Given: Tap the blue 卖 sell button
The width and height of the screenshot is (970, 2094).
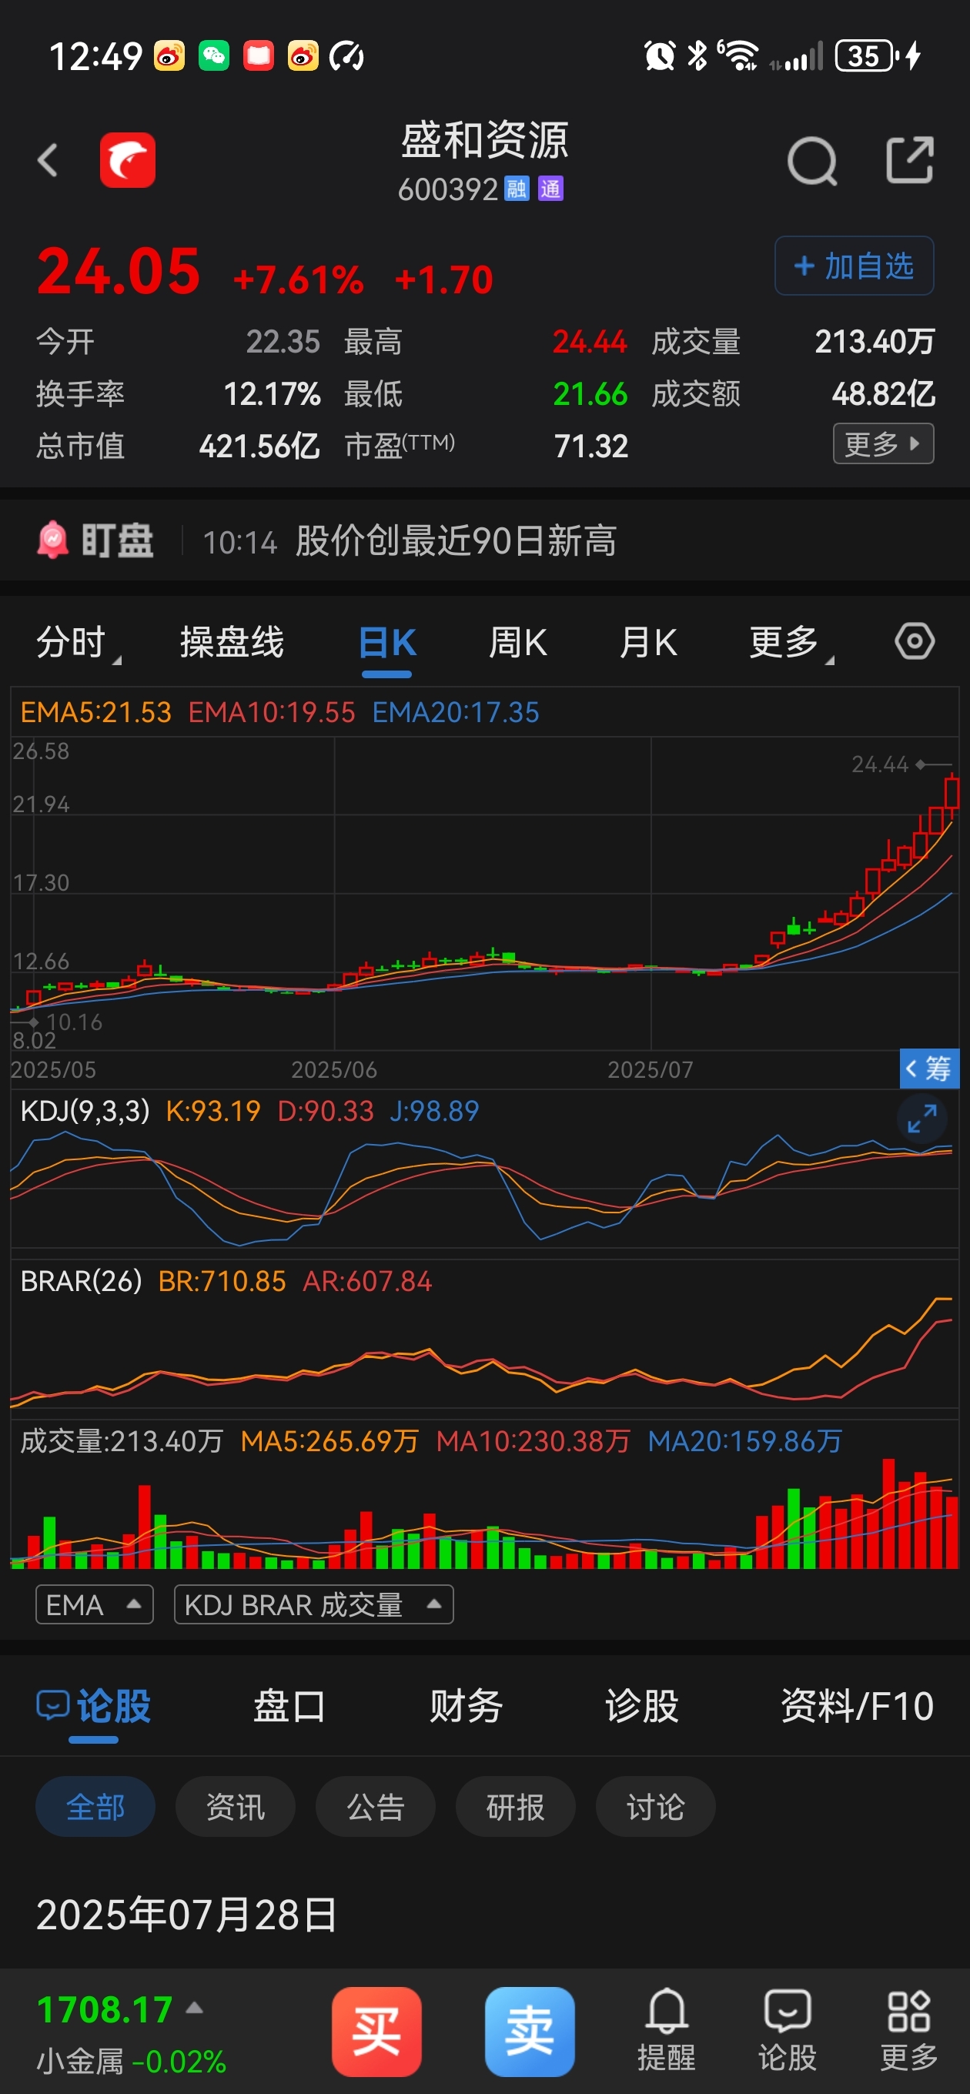Looking at the screenshot, I should click(530, 2031).
